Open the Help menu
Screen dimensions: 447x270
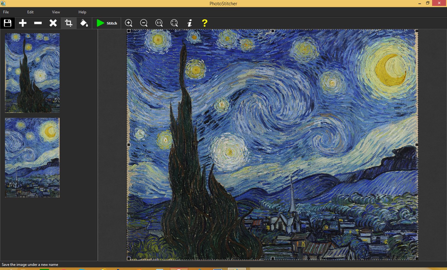[82, 12]
